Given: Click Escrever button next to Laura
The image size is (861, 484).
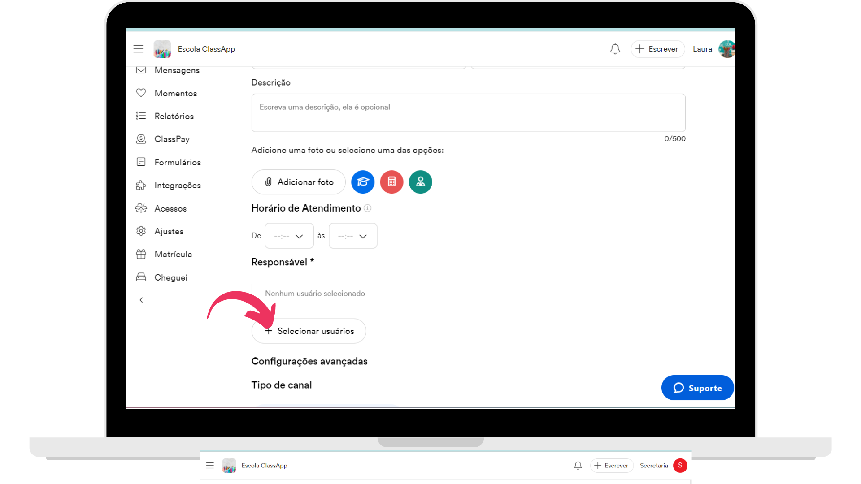Looking at the screenshot, I should 657,49.
